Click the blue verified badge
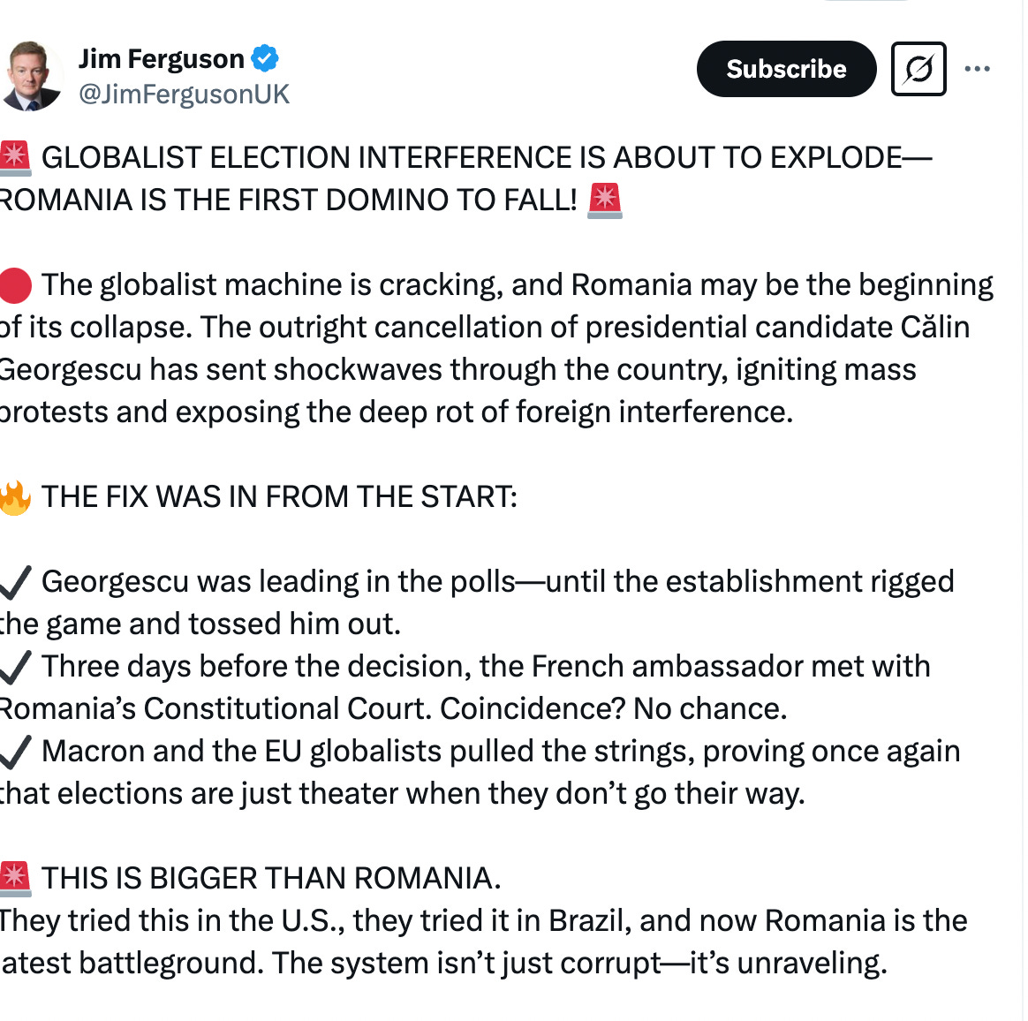This screenshot has height=1021, width=1028. click(266, 58)
